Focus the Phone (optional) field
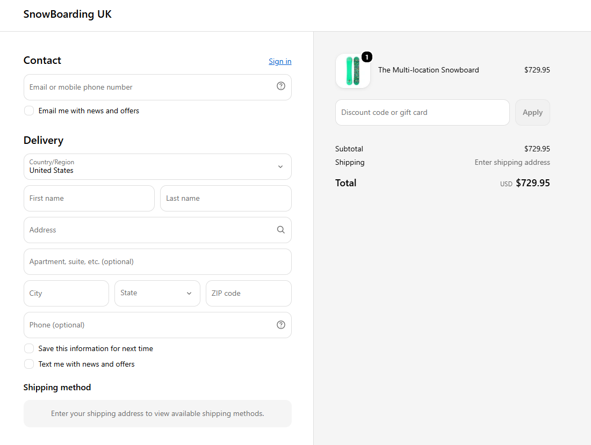The height and width of the screenshot is (445, 591). [157, 325]
